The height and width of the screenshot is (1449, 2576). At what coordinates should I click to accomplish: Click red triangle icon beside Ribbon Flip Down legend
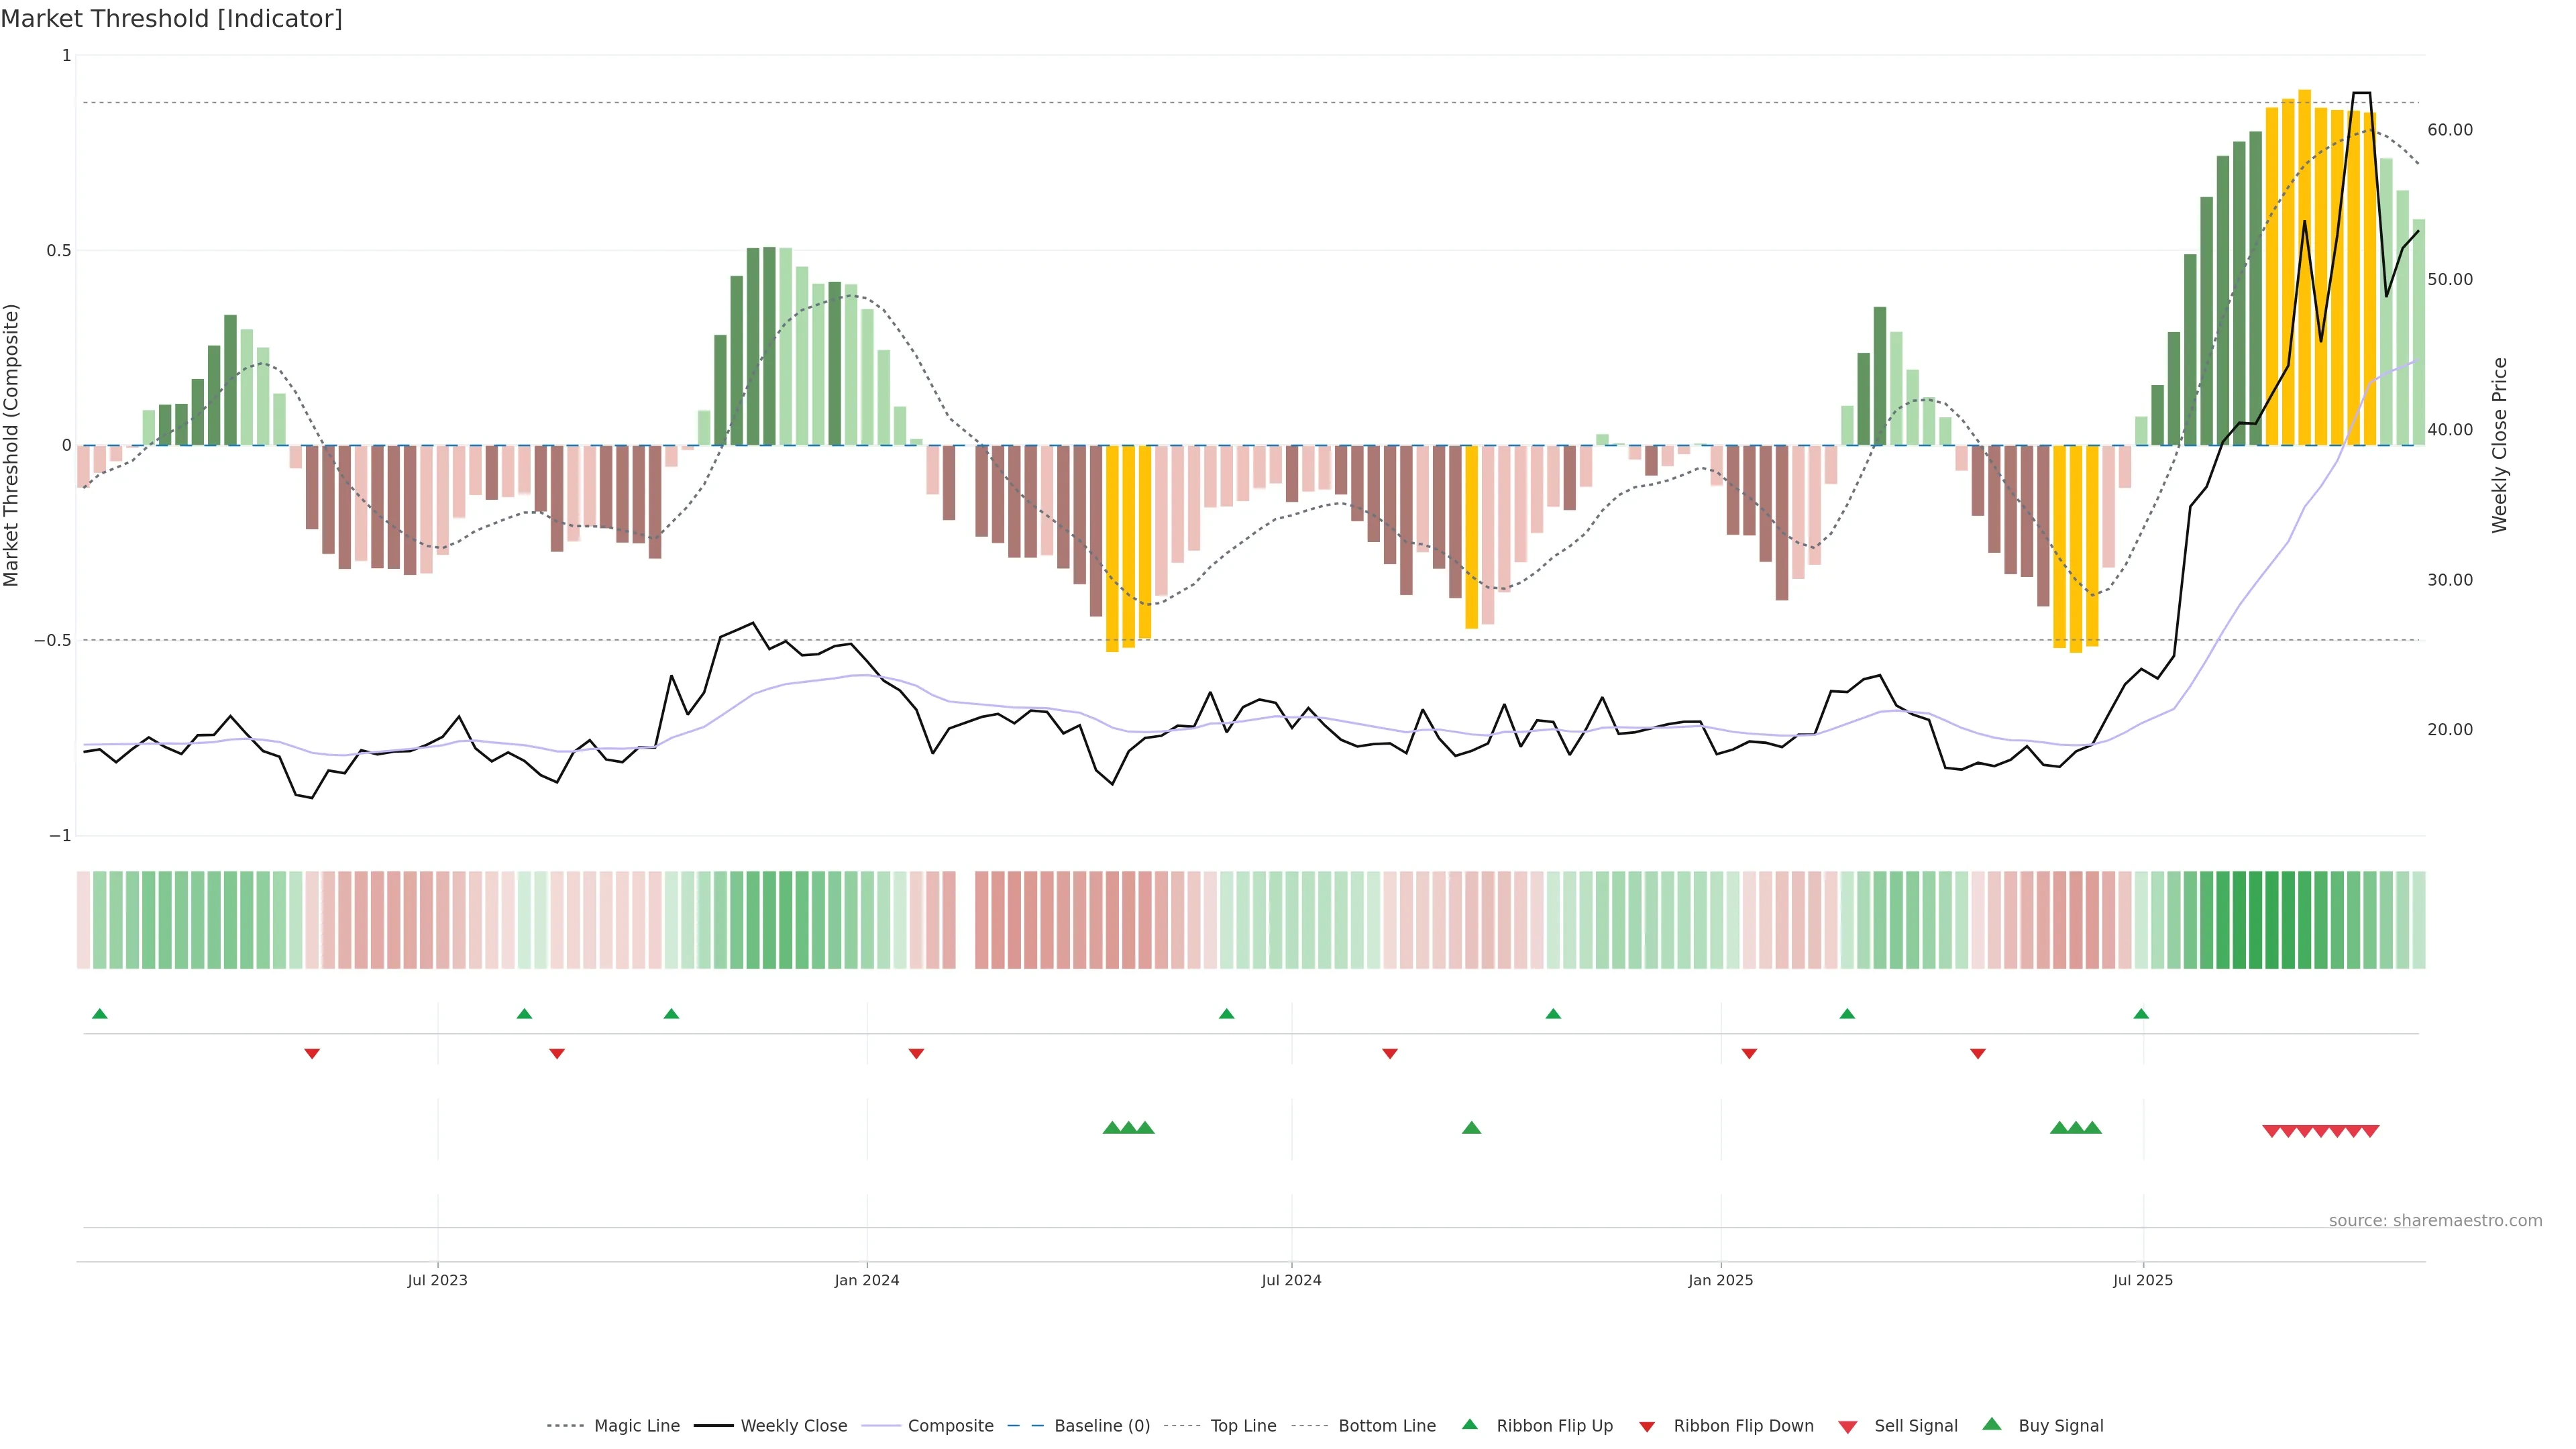pyautogui.click(x=1647, y=1426)
